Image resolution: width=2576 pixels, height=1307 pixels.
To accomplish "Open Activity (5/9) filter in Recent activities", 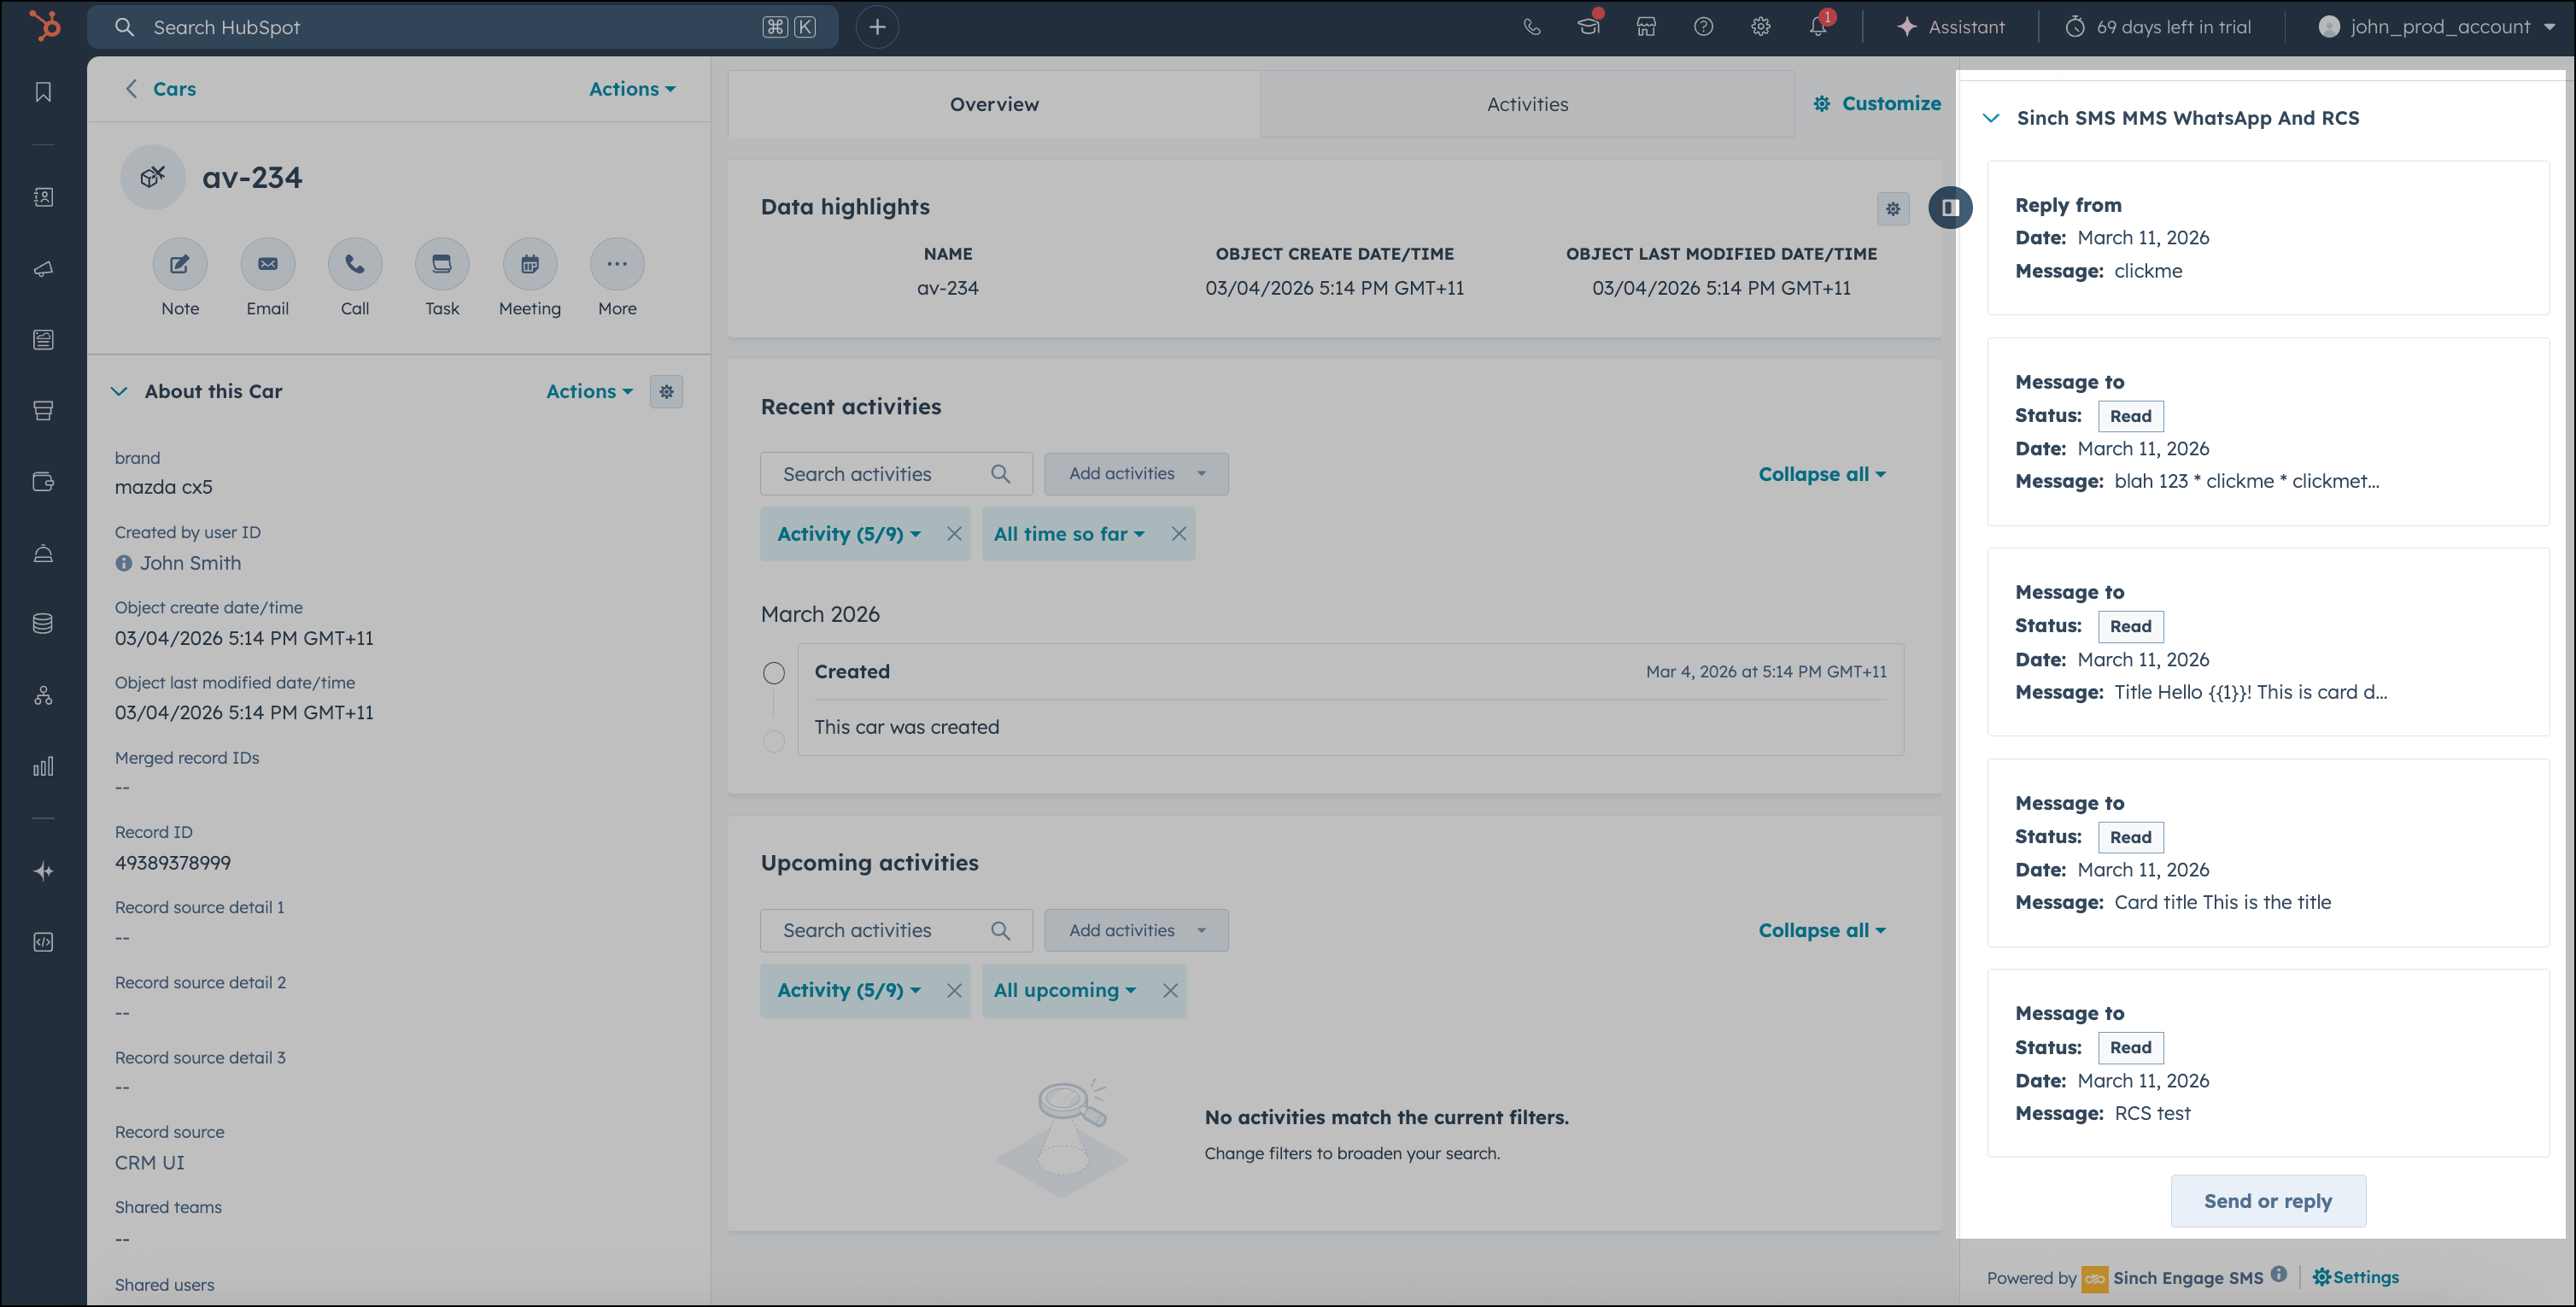I will coord(848,534).
